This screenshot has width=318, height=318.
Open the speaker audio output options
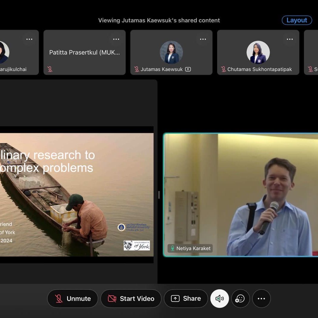pos(220,298)
